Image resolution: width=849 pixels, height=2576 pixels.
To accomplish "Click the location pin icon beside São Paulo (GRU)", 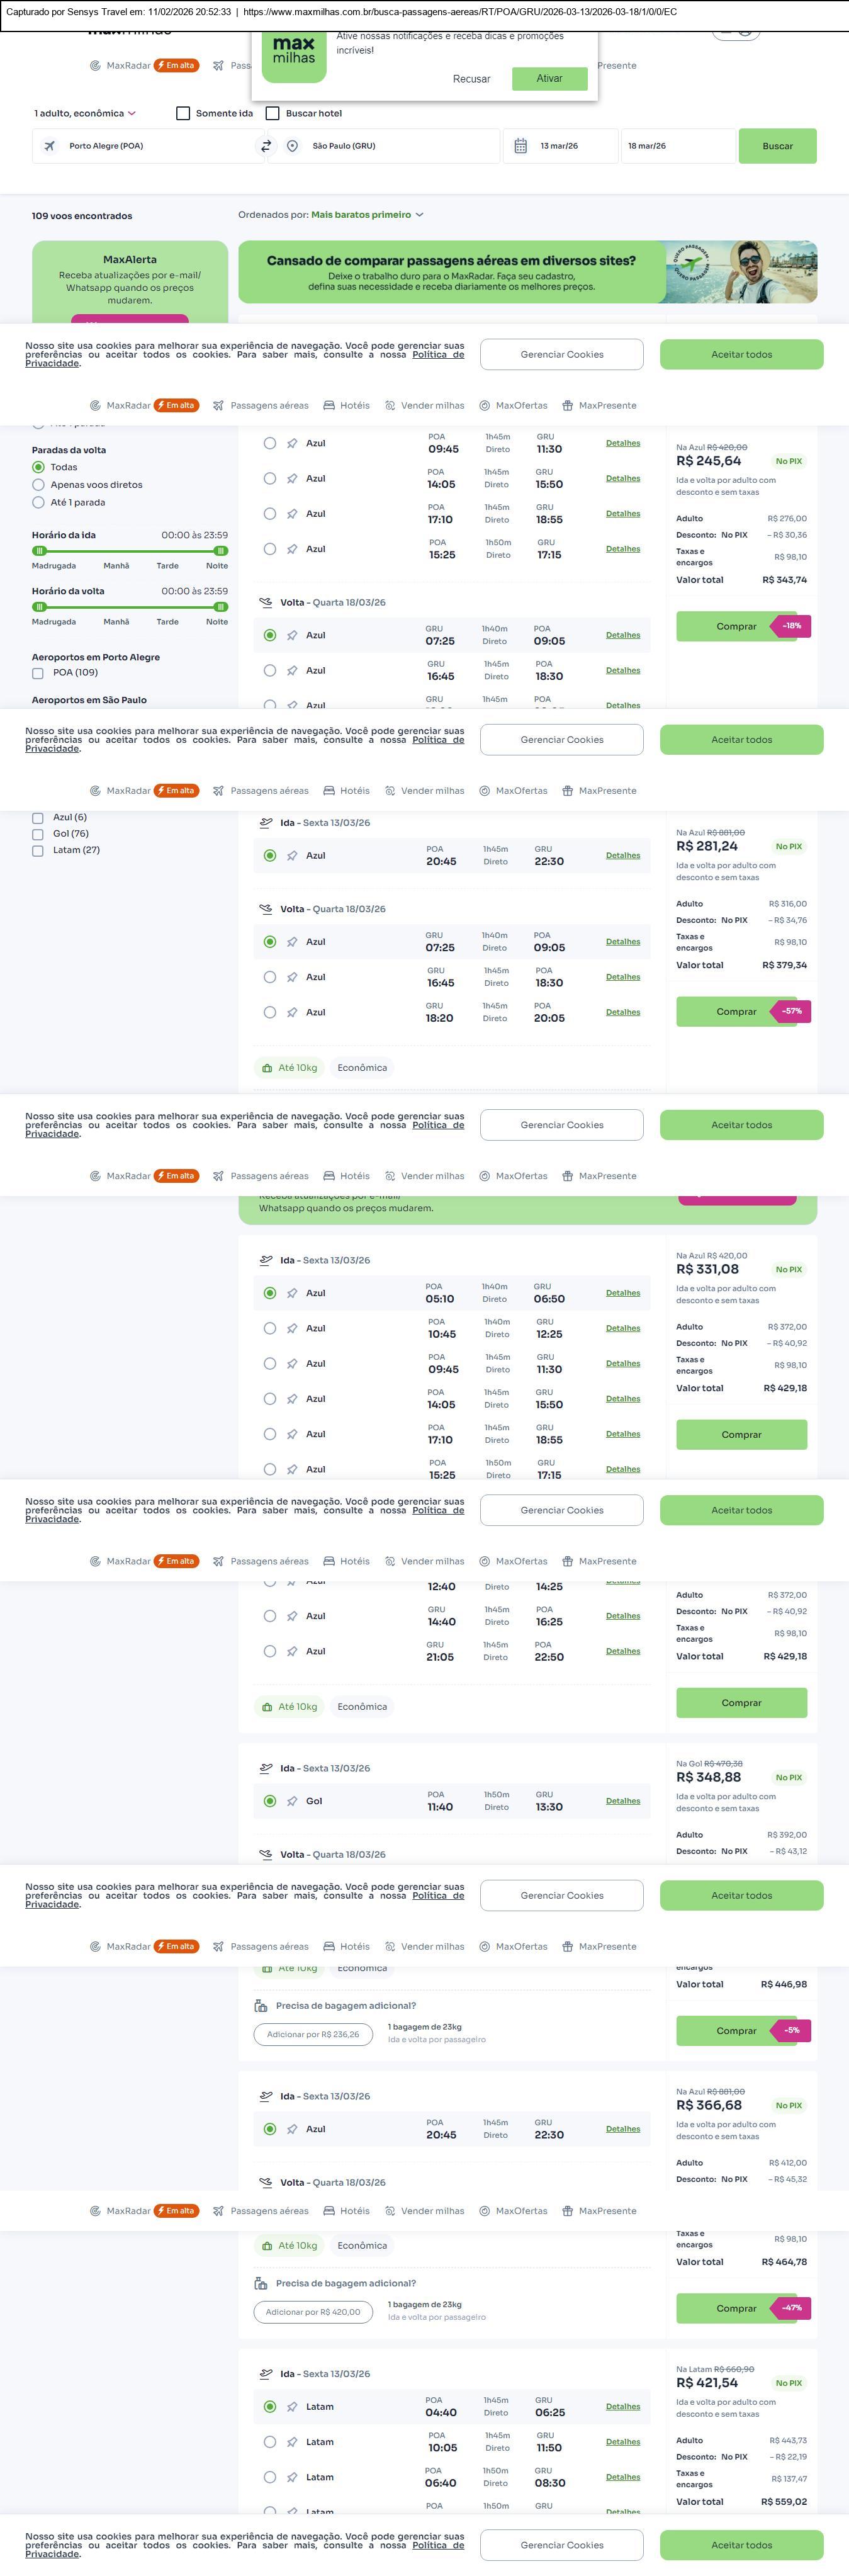I will (x=292, y=146).
